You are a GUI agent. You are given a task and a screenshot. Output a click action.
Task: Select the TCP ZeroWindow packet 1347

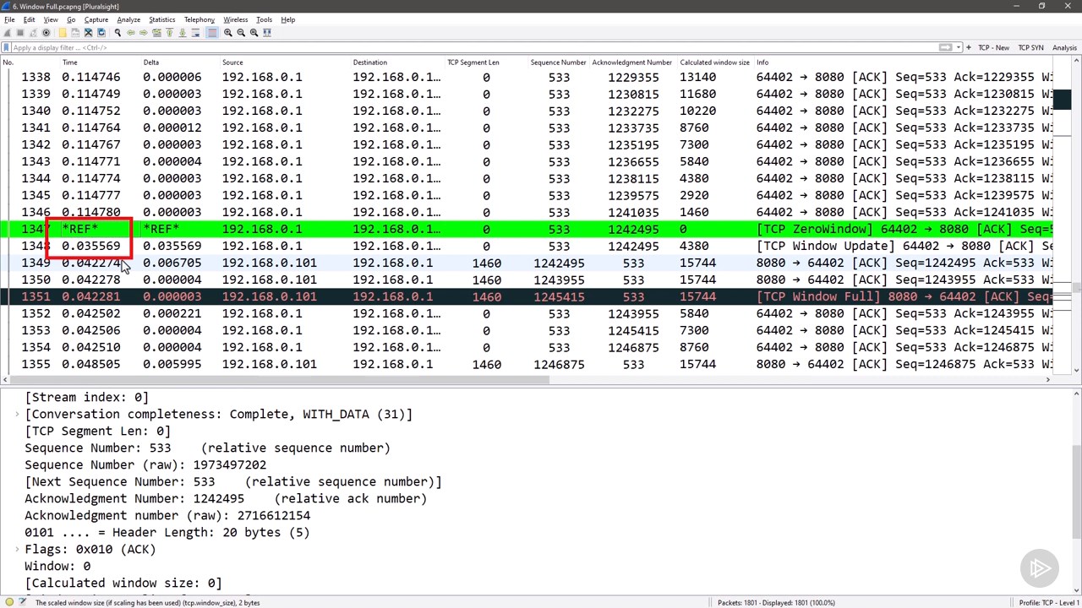pyautogui.click(x=527, y=229)
